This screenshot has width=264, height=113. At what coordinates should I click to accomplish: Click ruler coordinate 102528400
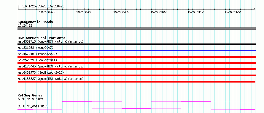point(158,12)
